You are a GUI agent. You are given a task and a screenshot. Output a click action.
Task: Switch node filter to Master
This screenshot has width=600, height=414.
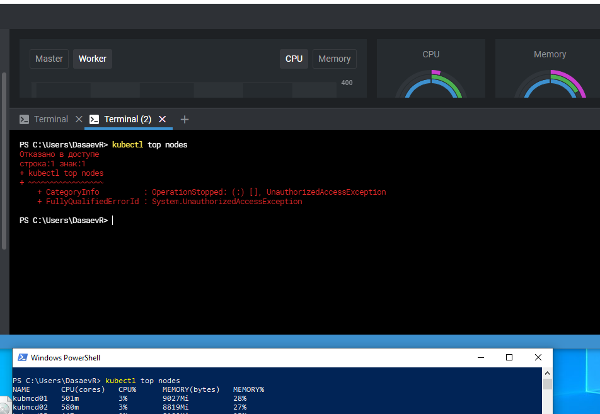(49, 59)
